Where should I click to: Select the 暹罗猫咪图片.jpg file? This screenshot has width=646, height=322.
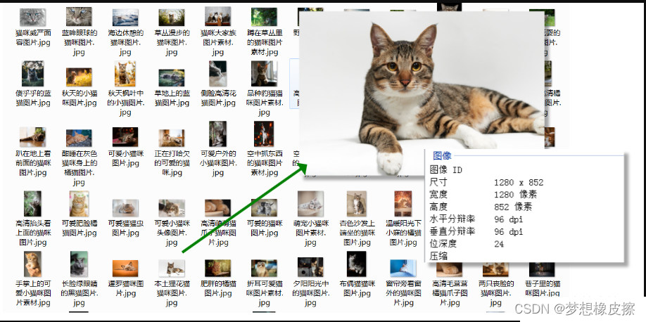pyautogui.click(x=125, y=279)
